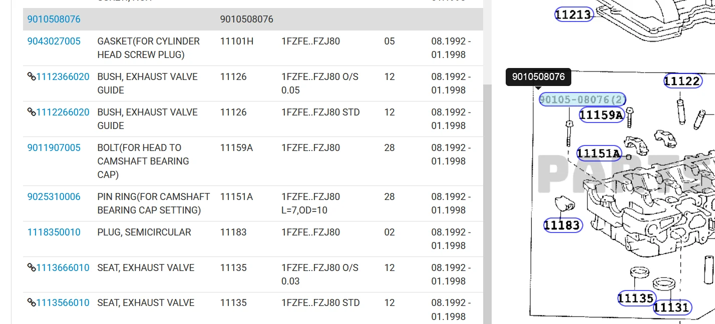Screen dimensions: 715x324
Task: Open pin ring part link 9025310006
Action: 54,196
